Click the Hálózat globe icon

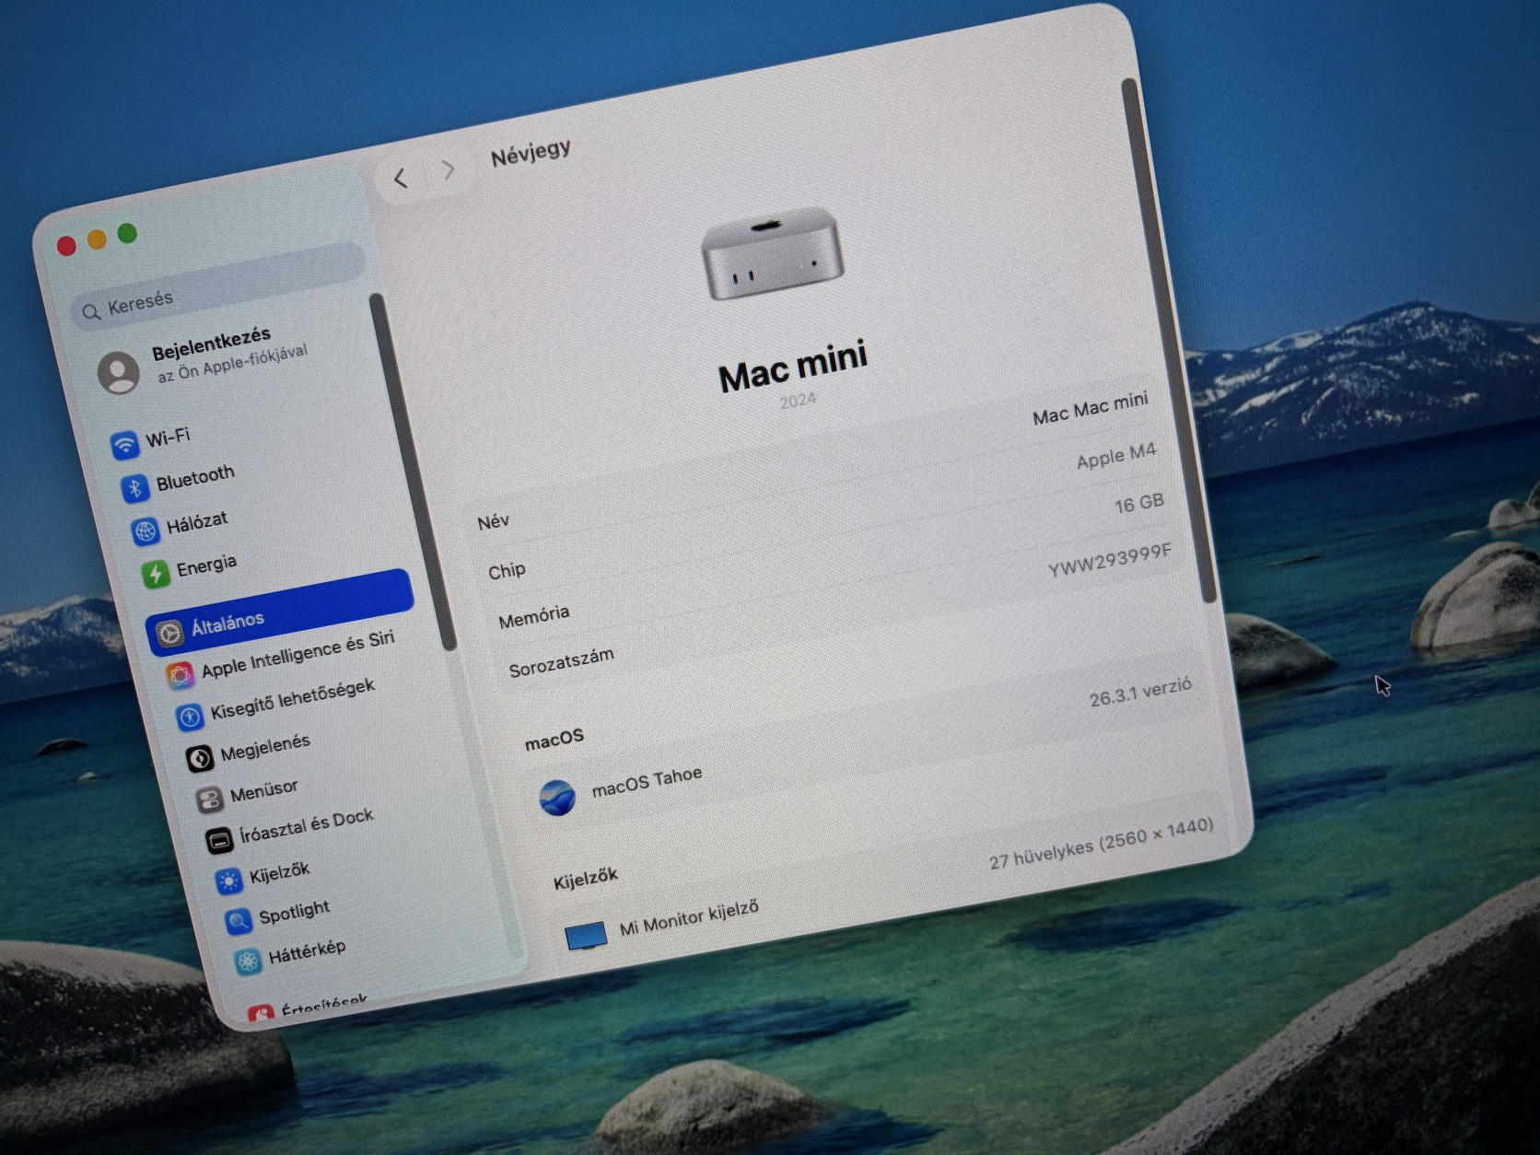145,531
